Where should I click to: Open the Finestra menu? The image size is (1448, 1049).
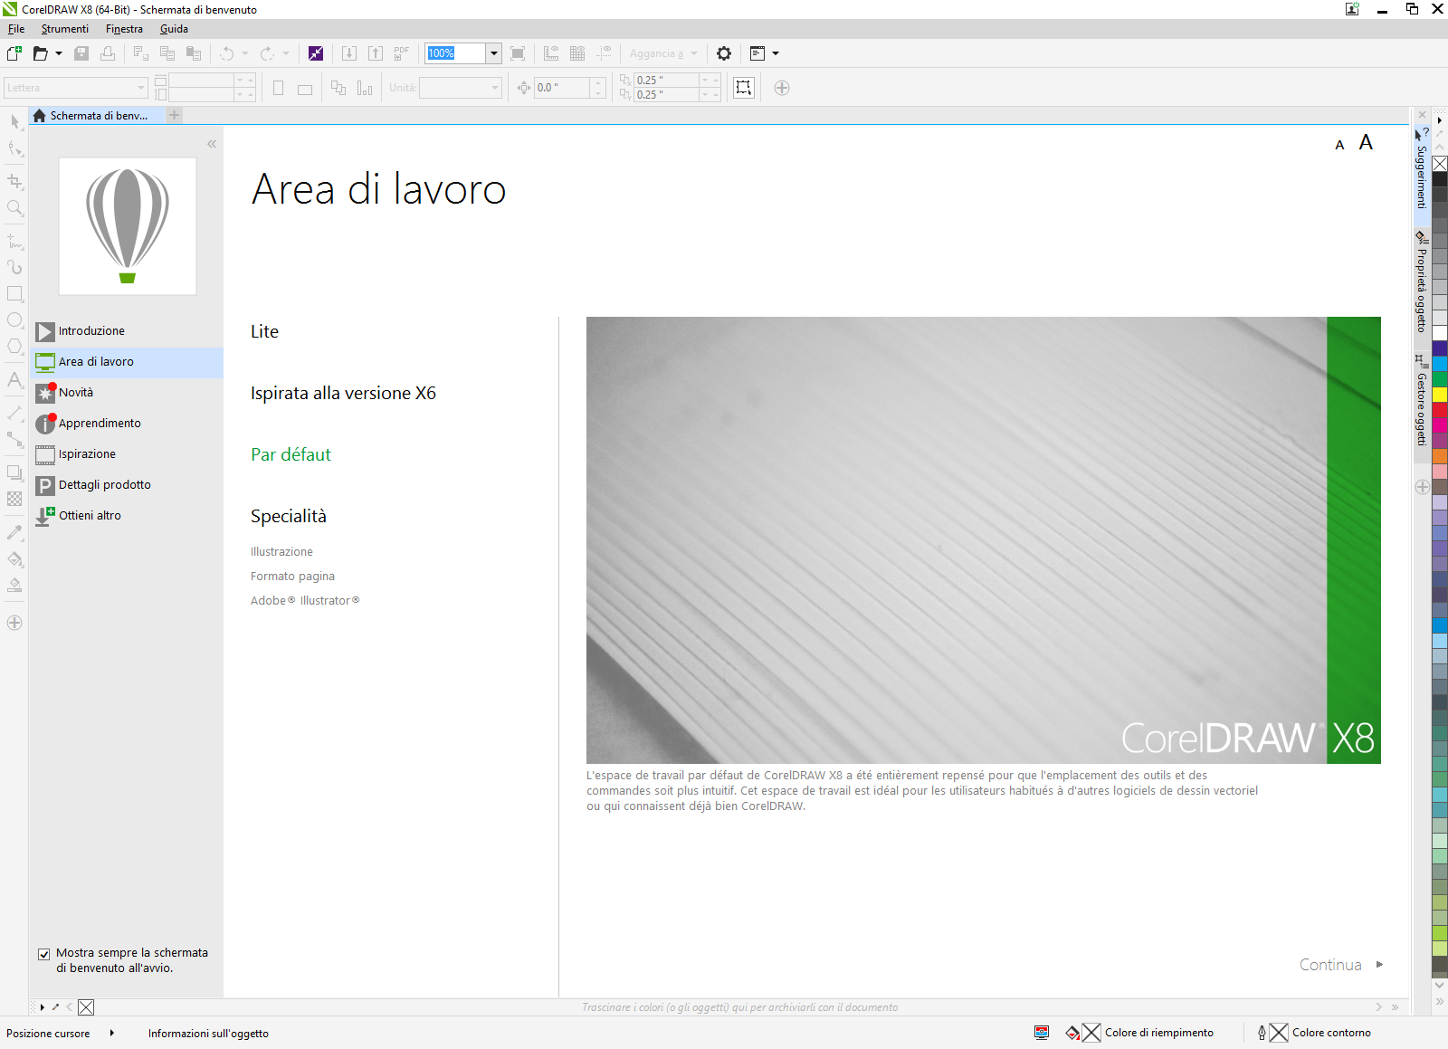[124, 29]
